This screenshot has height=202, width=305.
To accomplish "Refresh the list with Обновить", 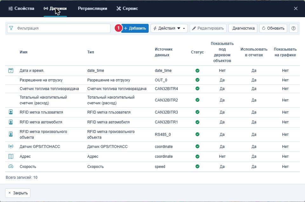I will [273, 28].
